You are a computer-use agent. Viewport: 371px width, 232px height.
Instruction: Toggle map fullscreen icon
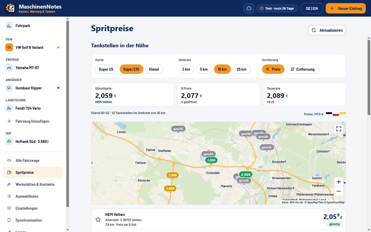coord(339,129)
